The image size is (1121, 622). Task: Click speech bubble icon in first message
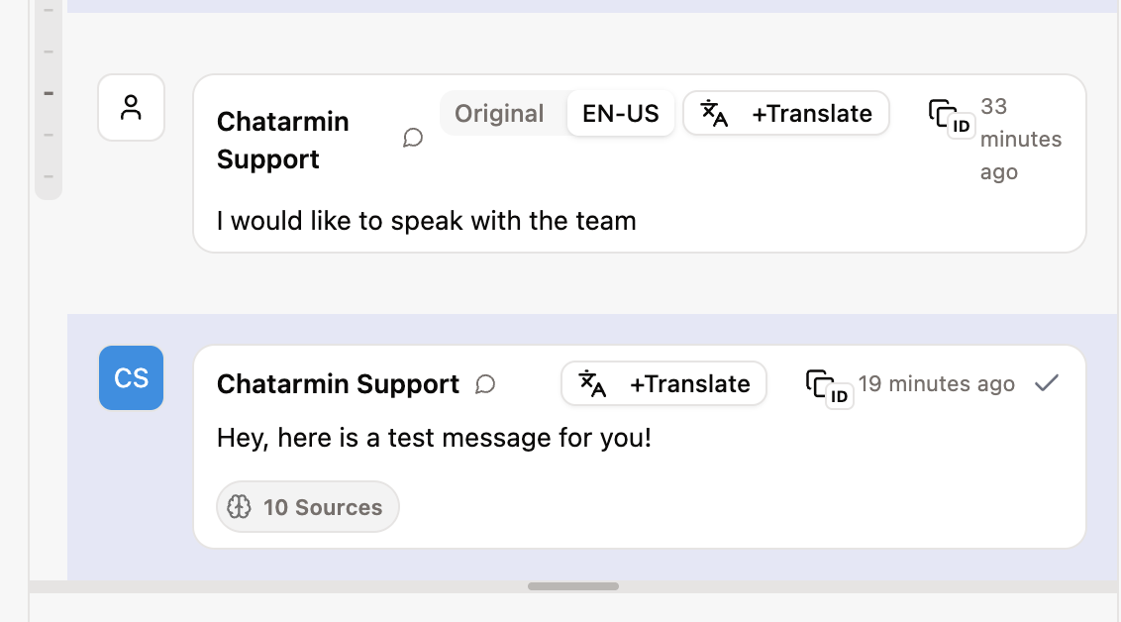click(x=413, y=139)
